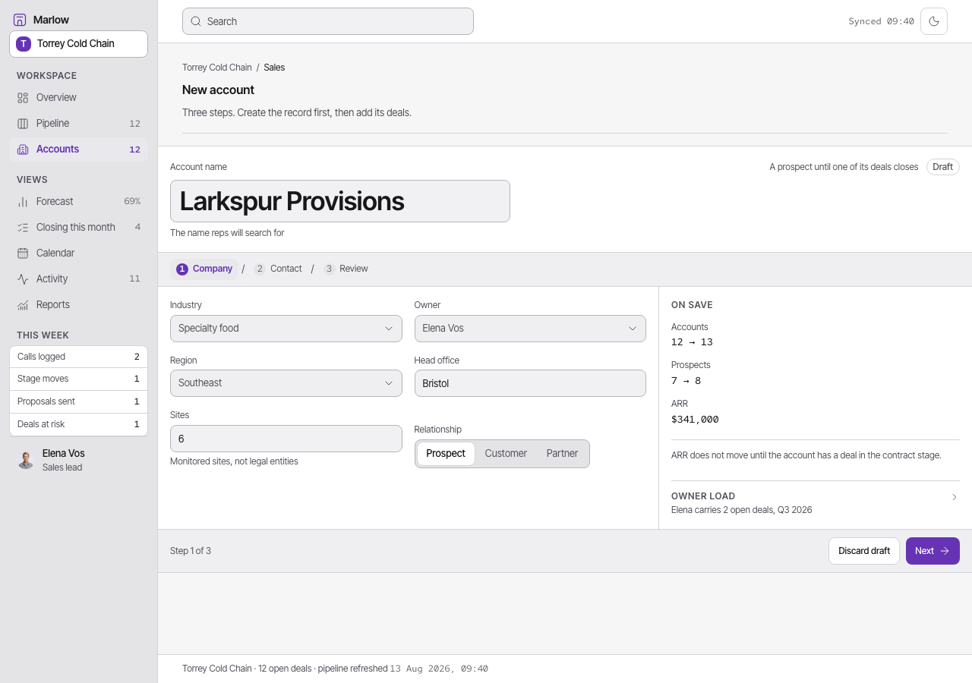Click the Activity pulse icon
This screenshot has height=683, width=972.
(x=23, y=279)
